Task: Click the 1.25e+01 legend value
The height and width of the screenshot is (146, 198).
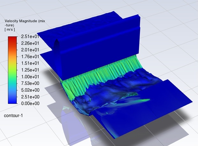Action: pyautogui.click(x=30, y=70)
